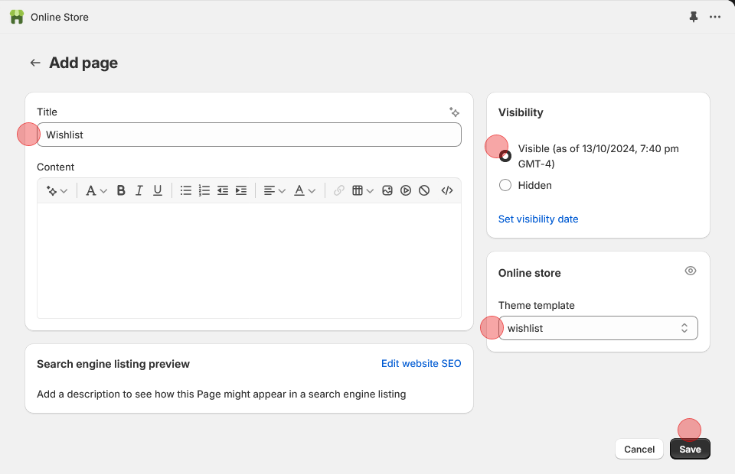Screen dimensions: 735x474
Task: Open the insert table dropdown
Action: (x=362, y=190)
